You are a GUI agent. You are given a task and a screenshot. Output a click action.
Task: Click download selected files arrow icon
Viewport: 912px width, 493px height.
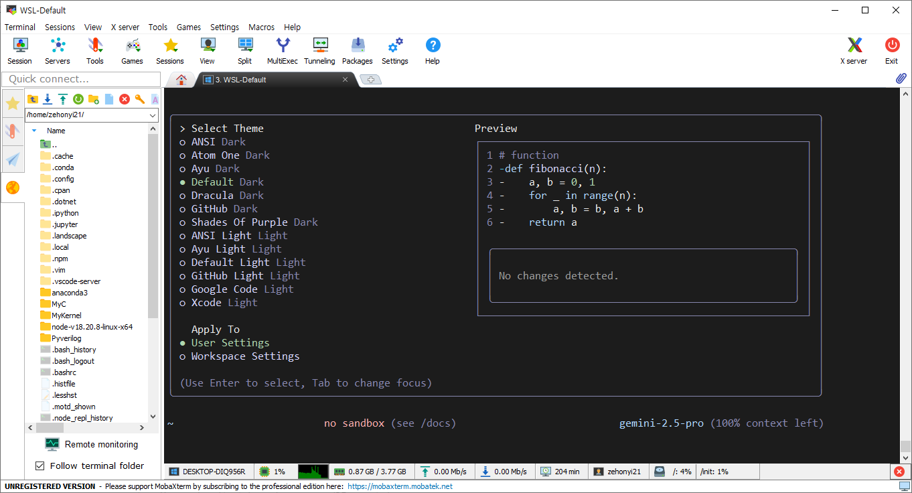(48, 99)
